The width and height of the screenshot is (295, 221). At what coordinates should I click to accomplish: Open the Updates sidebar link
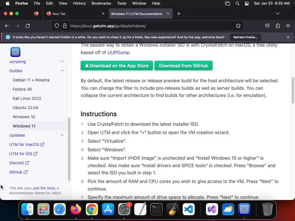tap(17, 135)
